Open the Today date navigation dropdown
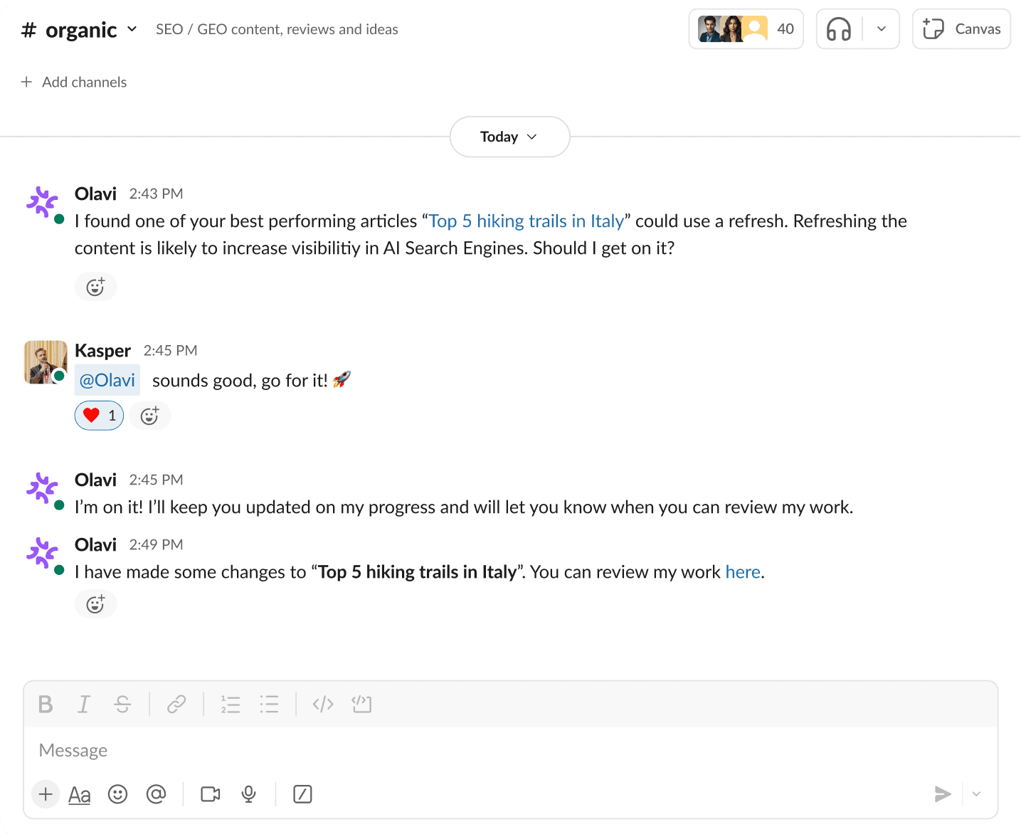Screen dimensions: 1021x839 click(x=509, y=137)
